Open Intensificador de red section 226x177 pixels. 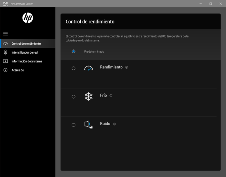(x=24, y=53)
